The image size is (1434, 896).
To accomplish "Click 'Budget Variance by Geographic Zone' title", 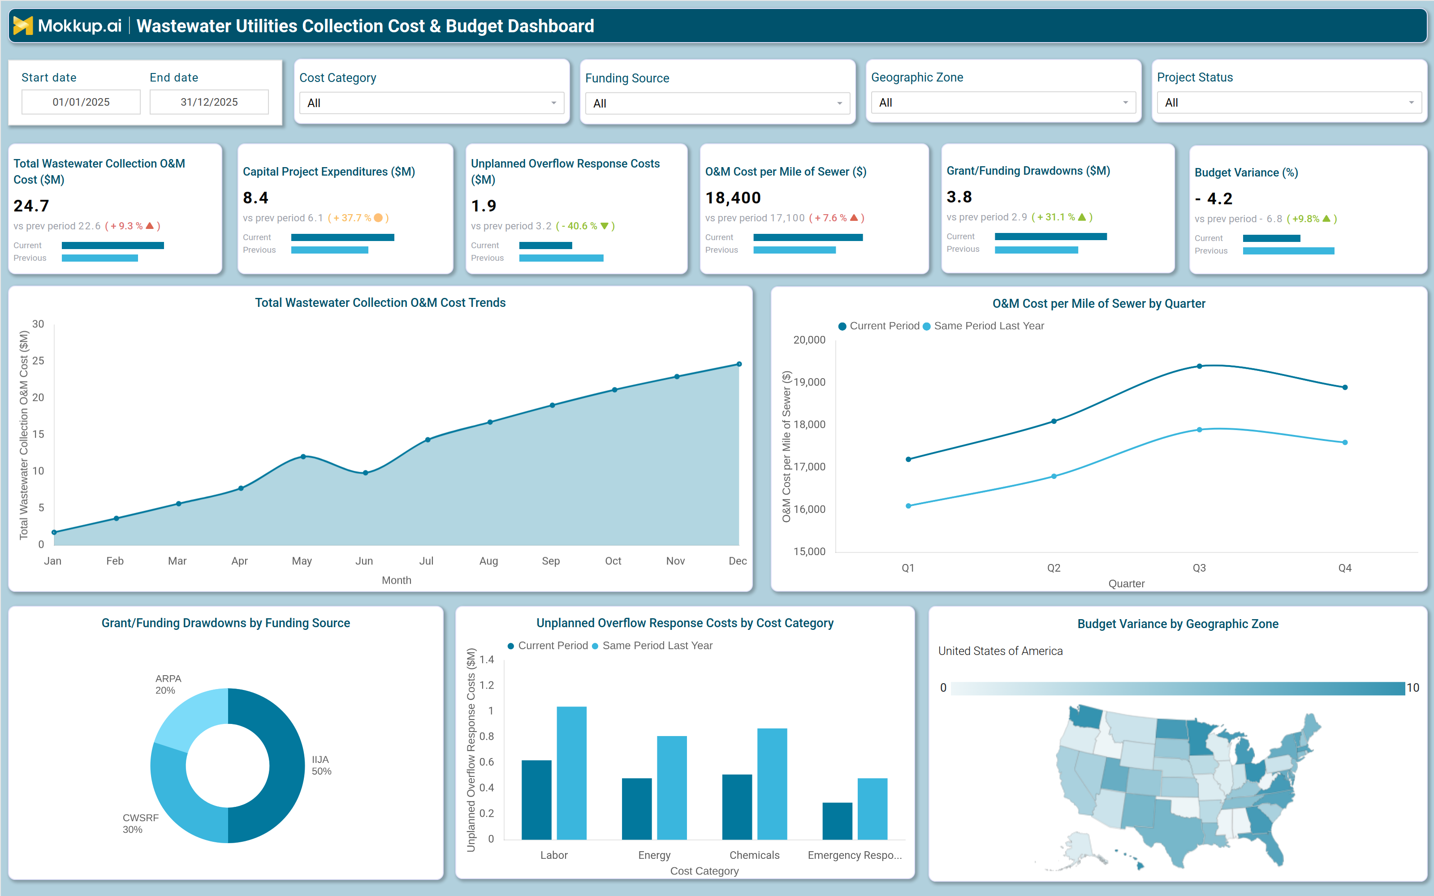I will (x=1178, y=624).
